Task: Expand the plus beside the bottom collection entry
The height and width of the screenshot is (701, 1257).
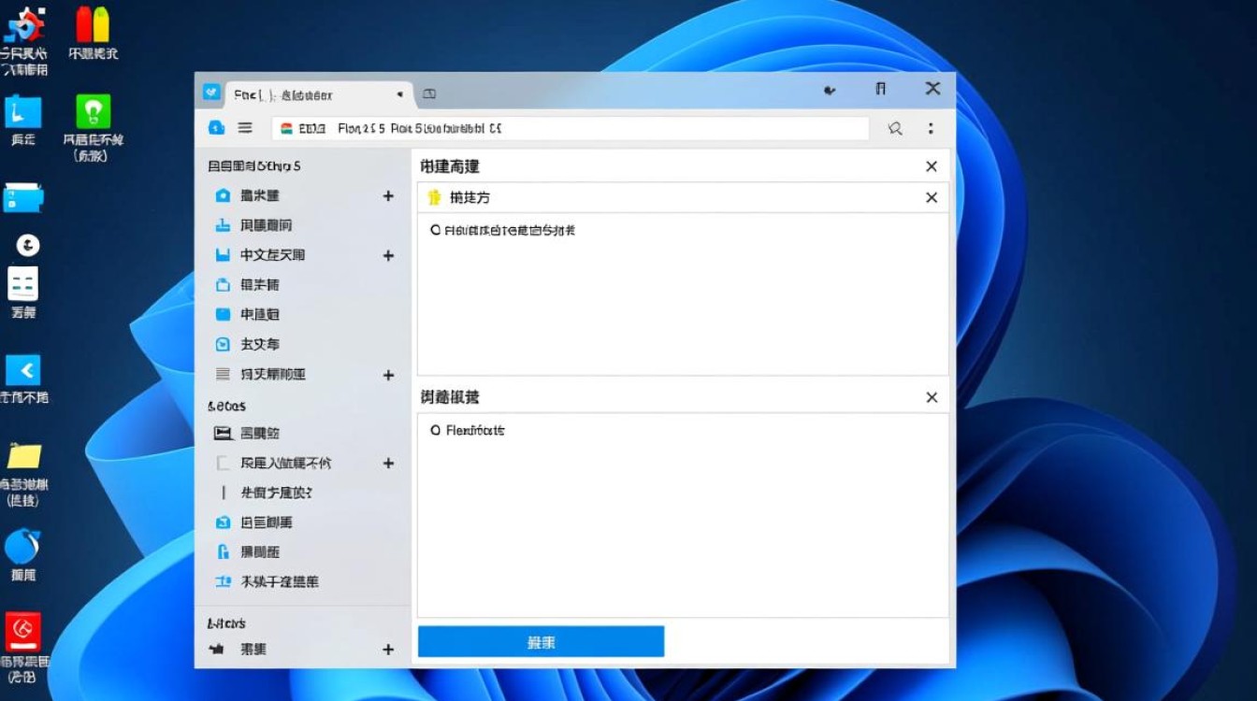Action: tap(389, 649)
